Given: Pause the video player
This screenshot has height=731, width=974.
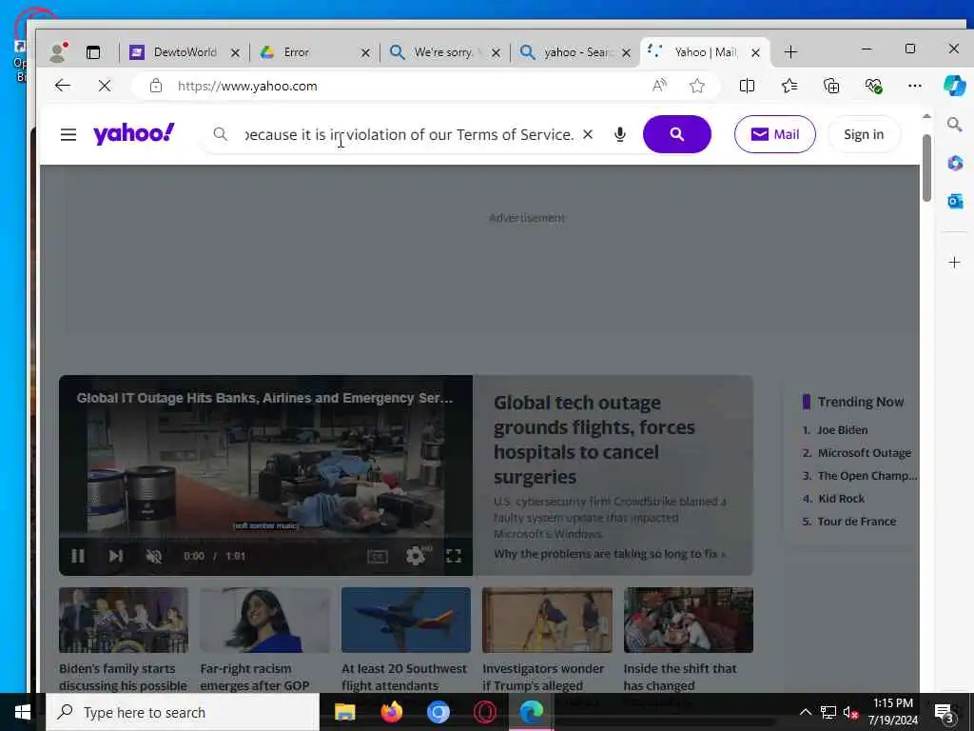Looking at the screenshot, I should [x=78, y=556].
